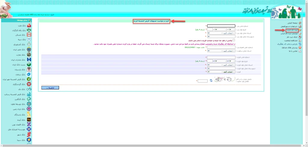308x147 pixels.
Task: Click the Gharzolhasaneh Mehr Iran bank logo
Action: pos(29,79)
